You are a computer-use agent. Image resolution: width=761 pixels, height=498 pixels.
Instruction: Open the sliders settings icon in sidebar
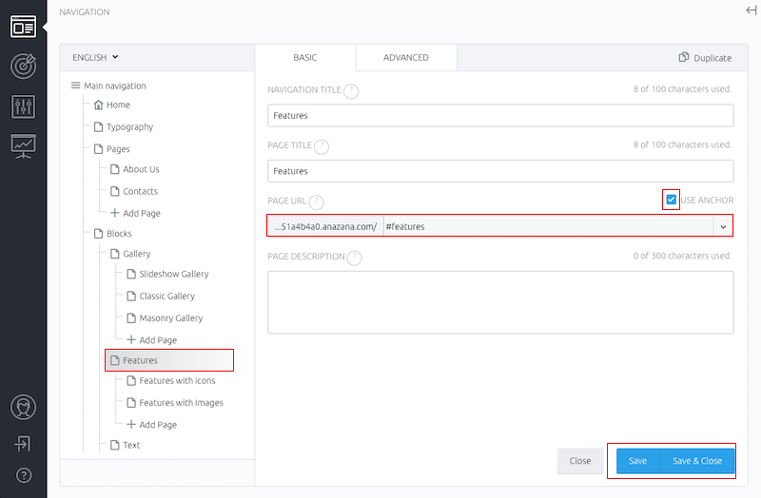23,106
